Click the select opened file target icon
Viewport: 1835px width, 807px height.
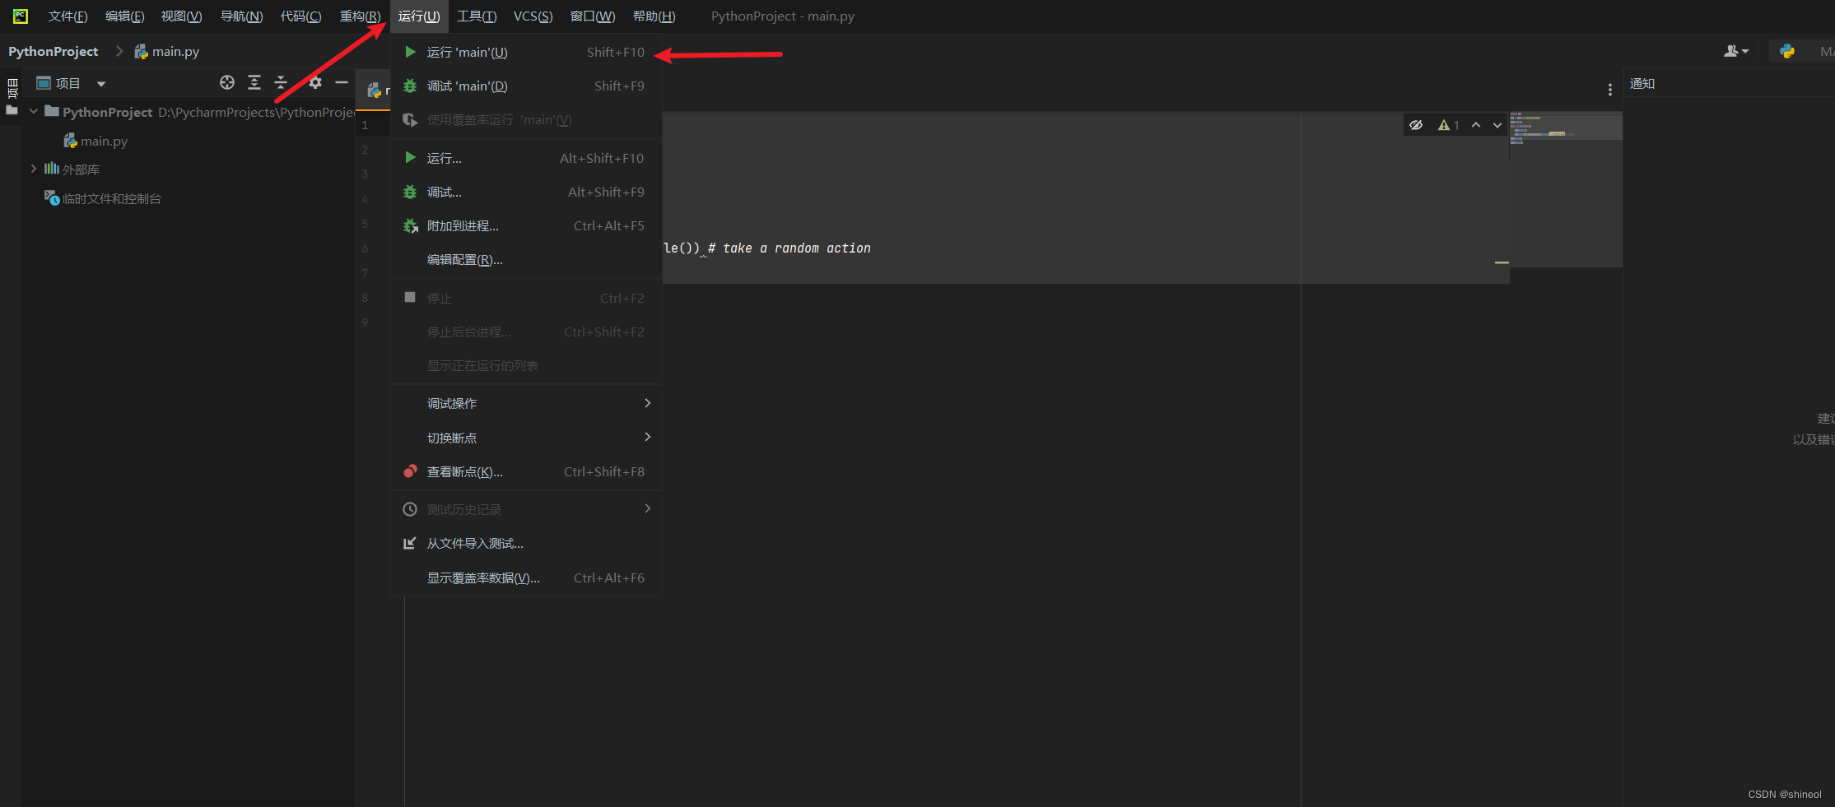[x=227, y=82]
